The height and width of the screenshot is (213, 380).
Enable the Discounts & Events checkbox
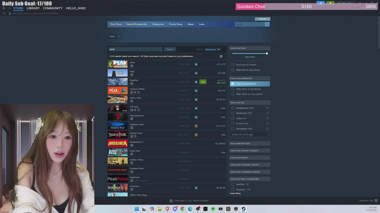[233, 64]
